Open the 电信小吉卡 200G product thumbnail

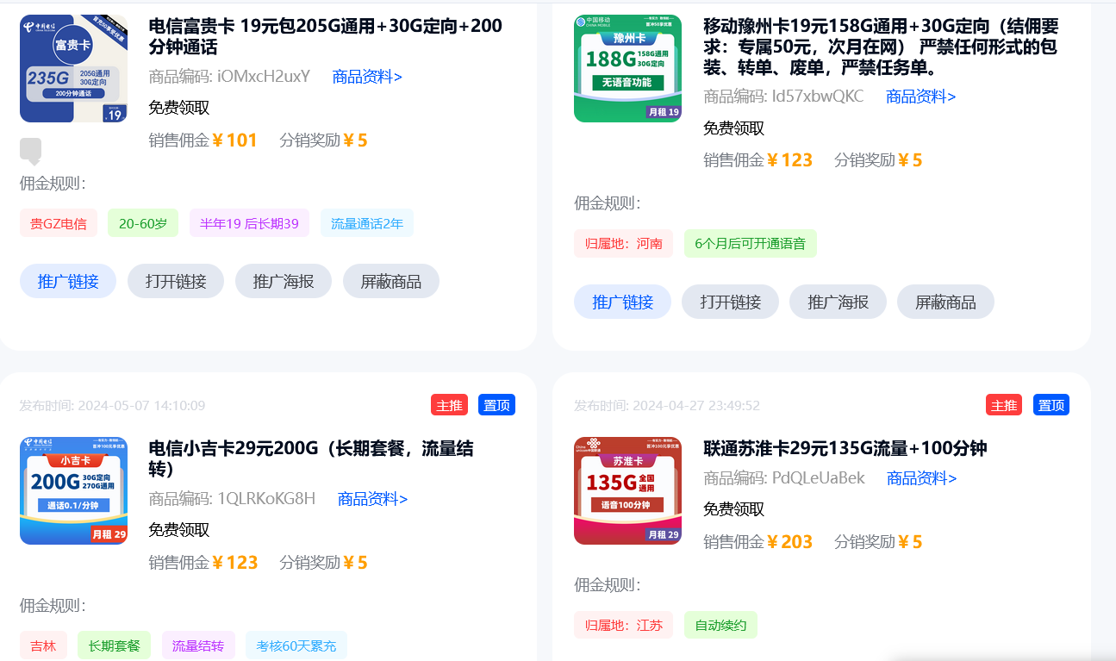(73, 490)
